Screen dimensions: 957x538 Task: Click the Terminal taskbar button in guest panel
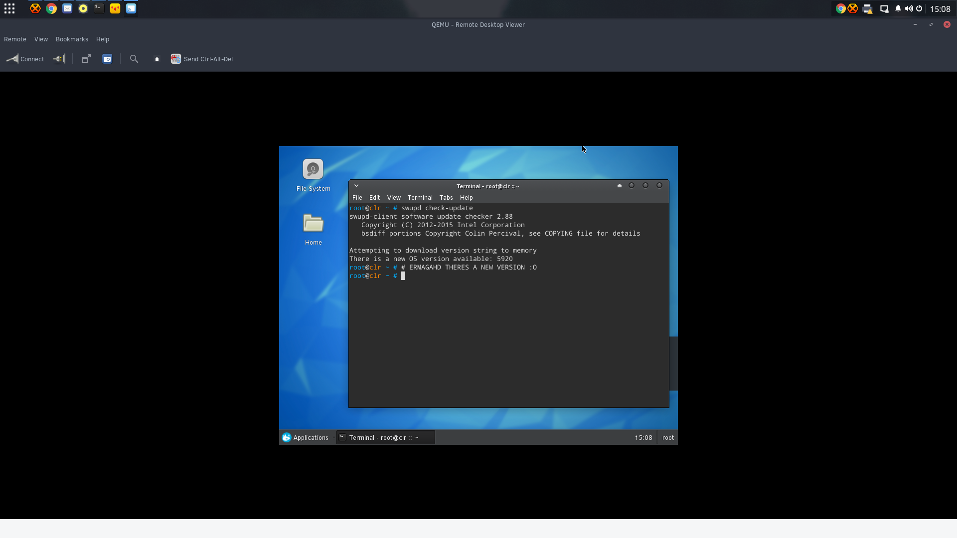385,437
